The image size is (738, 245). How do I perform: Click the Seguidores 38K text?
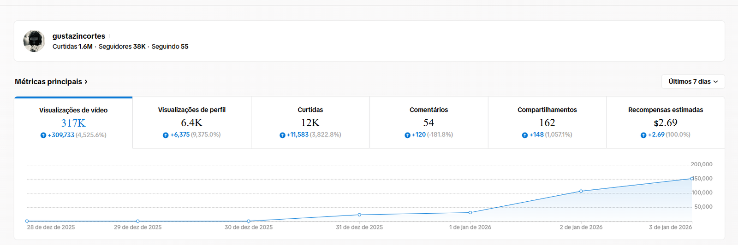click(x=122, y=47)
